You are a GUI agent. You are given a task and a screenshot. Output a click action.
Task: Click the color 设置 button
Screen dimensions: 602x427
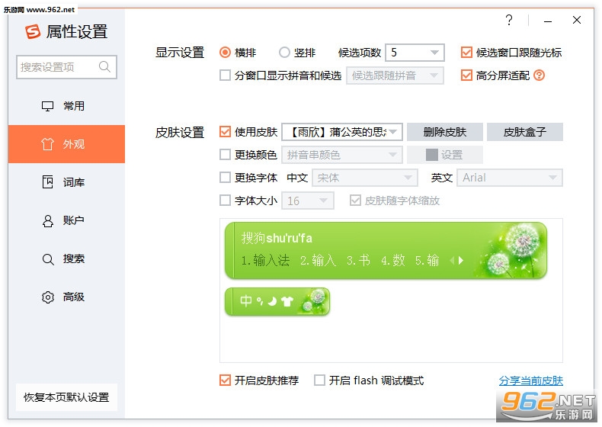(x=444, y=155)
